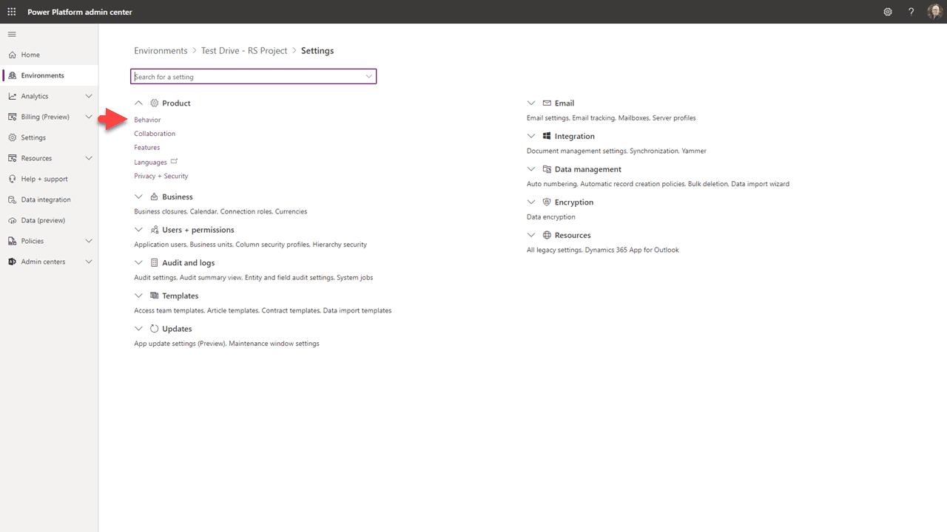Viewport: 947px width, 532px height.
Task: Expand the Business settings section
Action: pos(138,197)
